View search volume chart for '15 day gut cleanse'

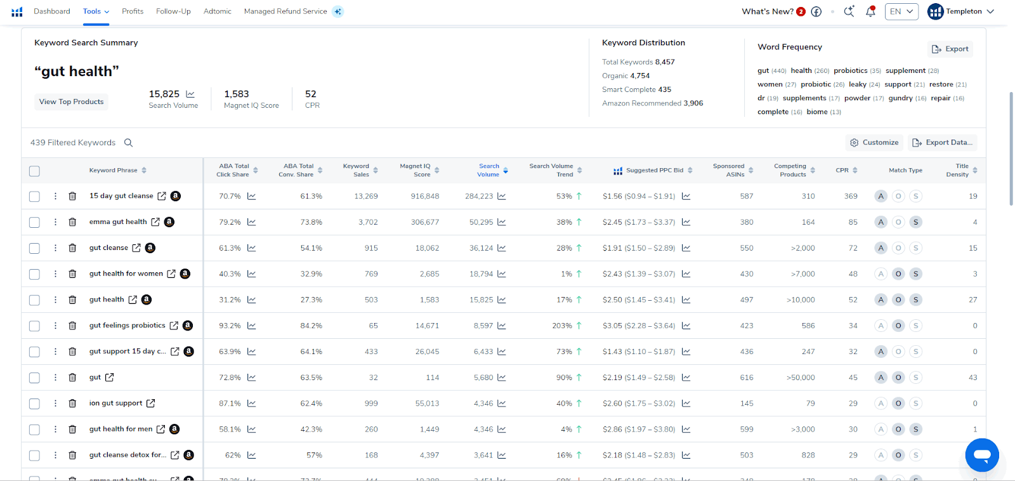coord(502,196)
